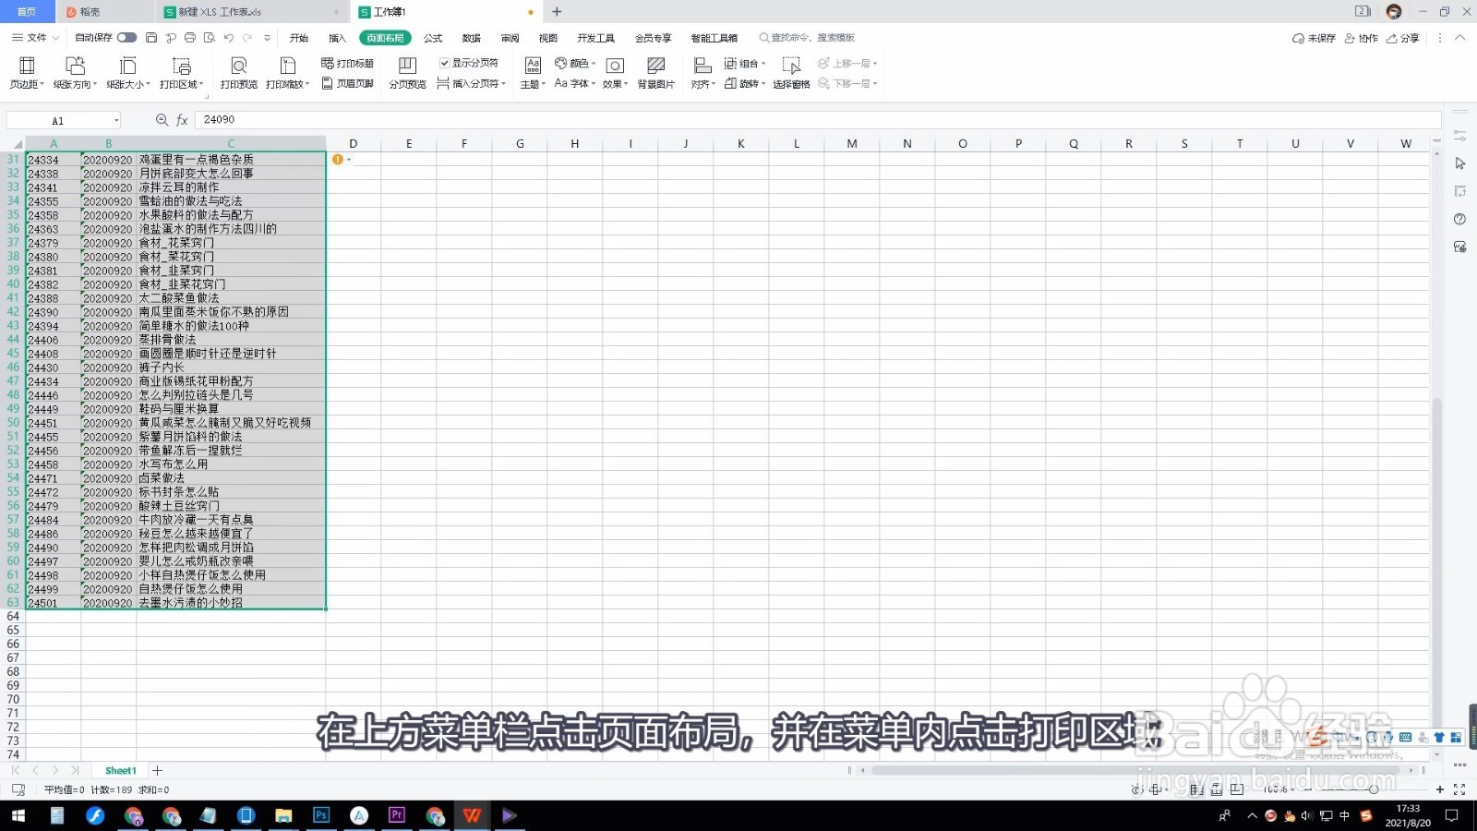
Task: Click the zoom magnifier beside formula bar
Action: click(x=162, y=120)
